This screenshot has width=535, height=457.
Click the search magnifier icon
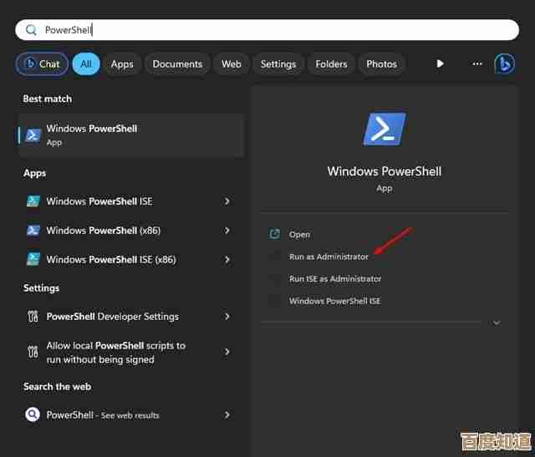31,30
